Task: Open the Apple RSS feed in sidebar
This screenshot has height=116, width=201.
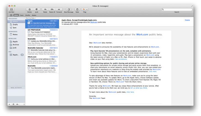Action: 16,55
